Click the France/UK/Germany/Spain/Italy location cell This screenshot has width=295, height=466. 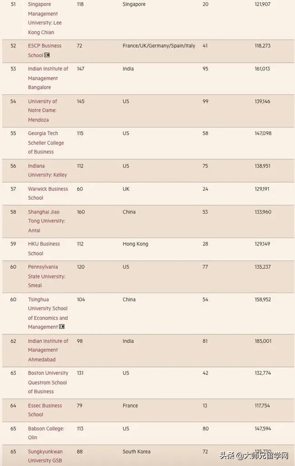point(159,46)
